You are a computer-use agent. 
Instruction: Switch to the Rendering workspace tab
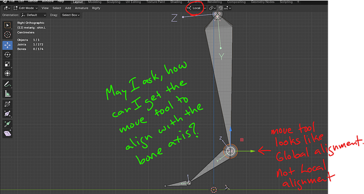pyautogui.click(x=215, y=2)
